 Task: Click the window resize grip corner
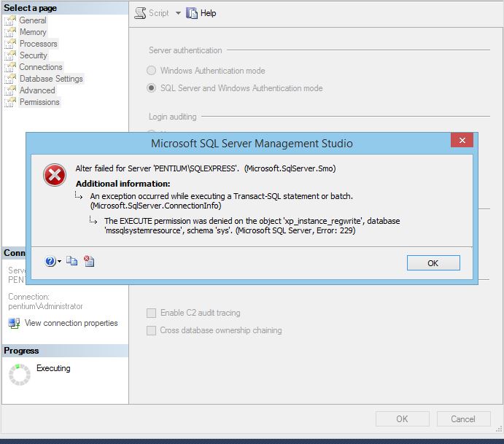(499, 429)
